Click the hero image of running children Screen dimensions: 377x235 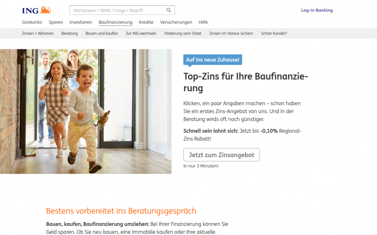86,111
